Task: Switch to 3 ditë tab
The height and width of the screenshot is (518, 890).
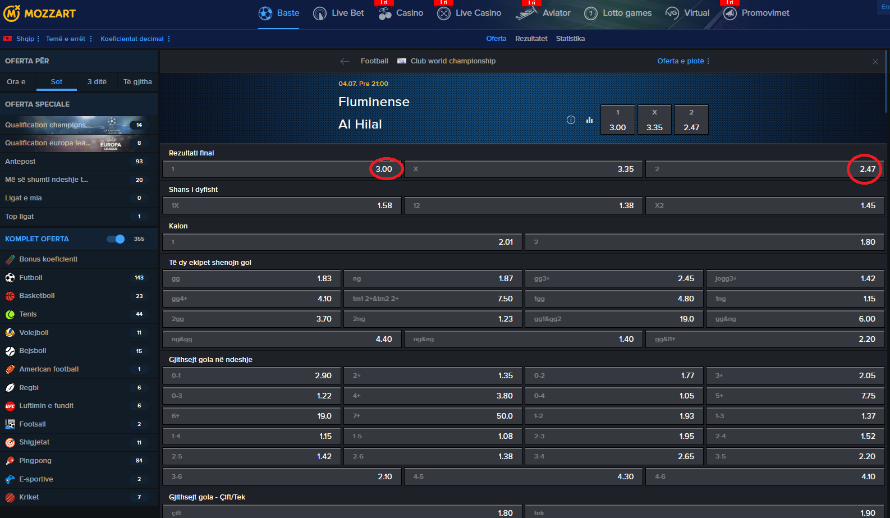Action: (97, 82)
